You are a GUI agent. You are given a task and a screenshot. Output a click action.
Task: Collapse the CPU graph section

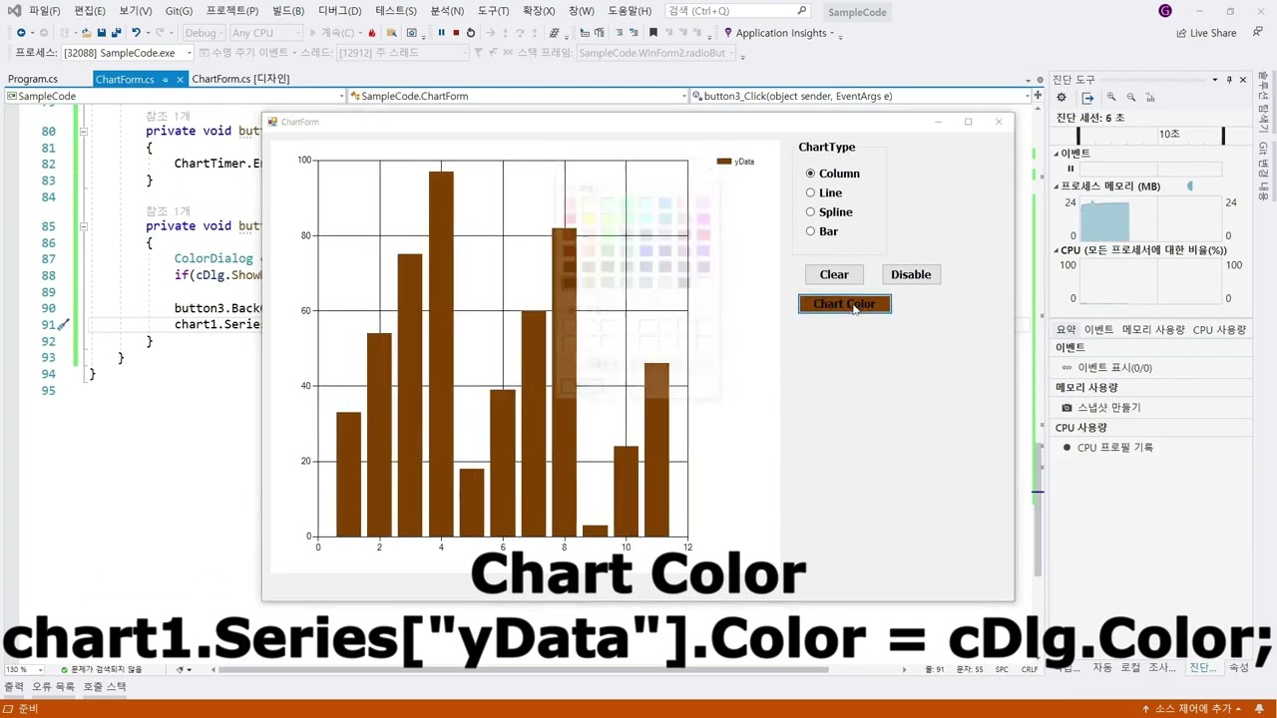coord(1057,250)
